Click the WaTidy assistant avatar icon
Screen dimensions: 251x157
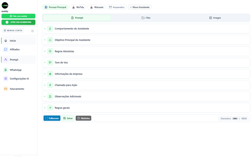point(74,7)
